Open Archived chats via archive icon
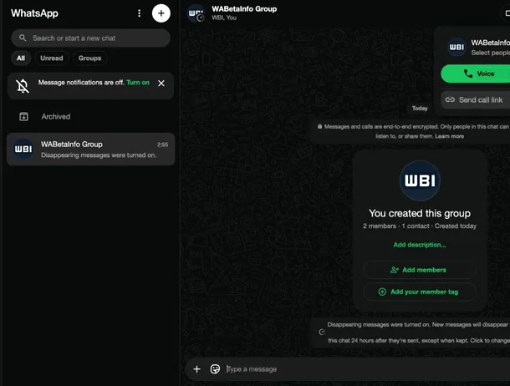The width and height of the screenshot is (510, 386). tap(23, 116)
